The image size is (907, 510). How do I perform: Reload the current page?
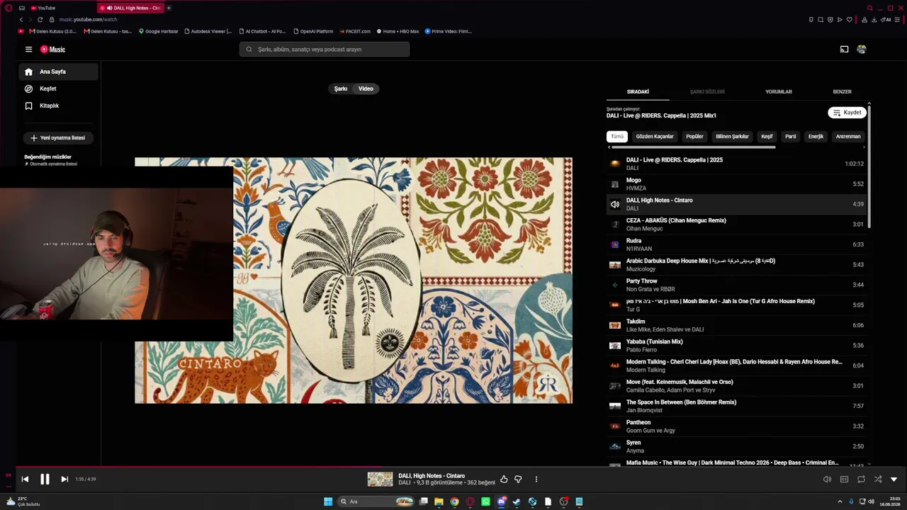coord(40,20)
